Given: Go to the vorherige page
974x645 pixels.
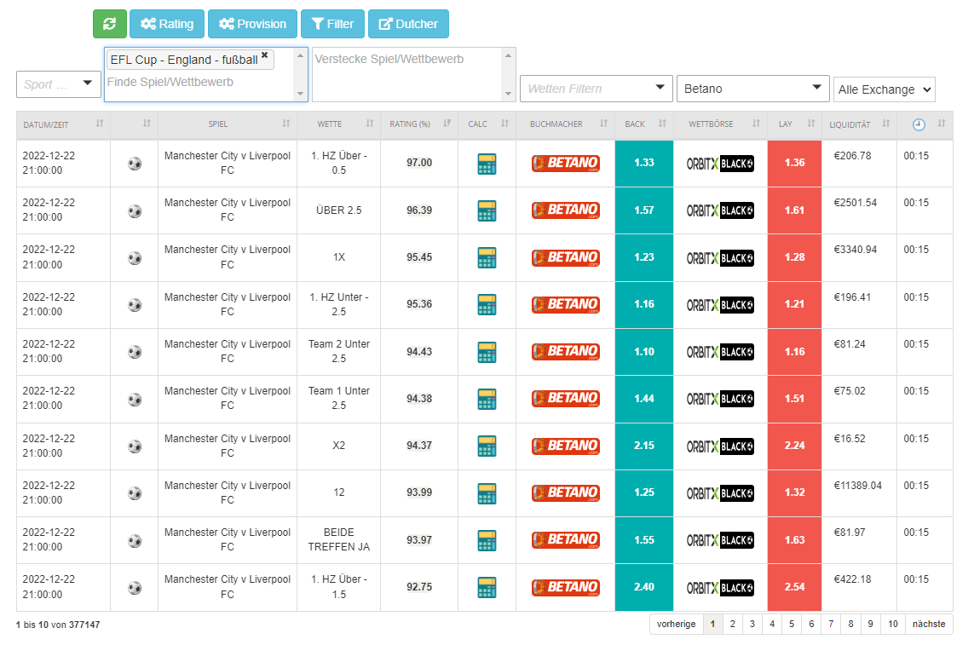Looking at the screenshot, I should 677,624.
